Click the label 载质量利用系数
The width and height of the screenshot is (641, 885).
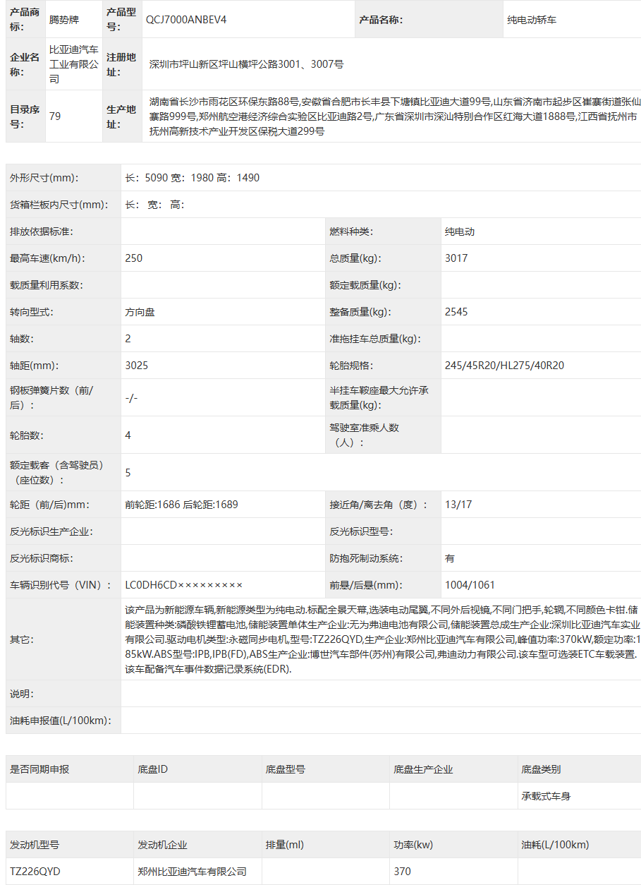(x=47, y=285)
